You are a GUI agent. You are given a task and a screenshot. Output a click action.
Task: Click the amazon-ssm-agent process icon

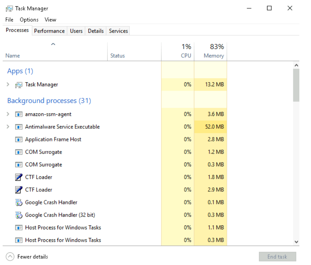tap(19, 114)
